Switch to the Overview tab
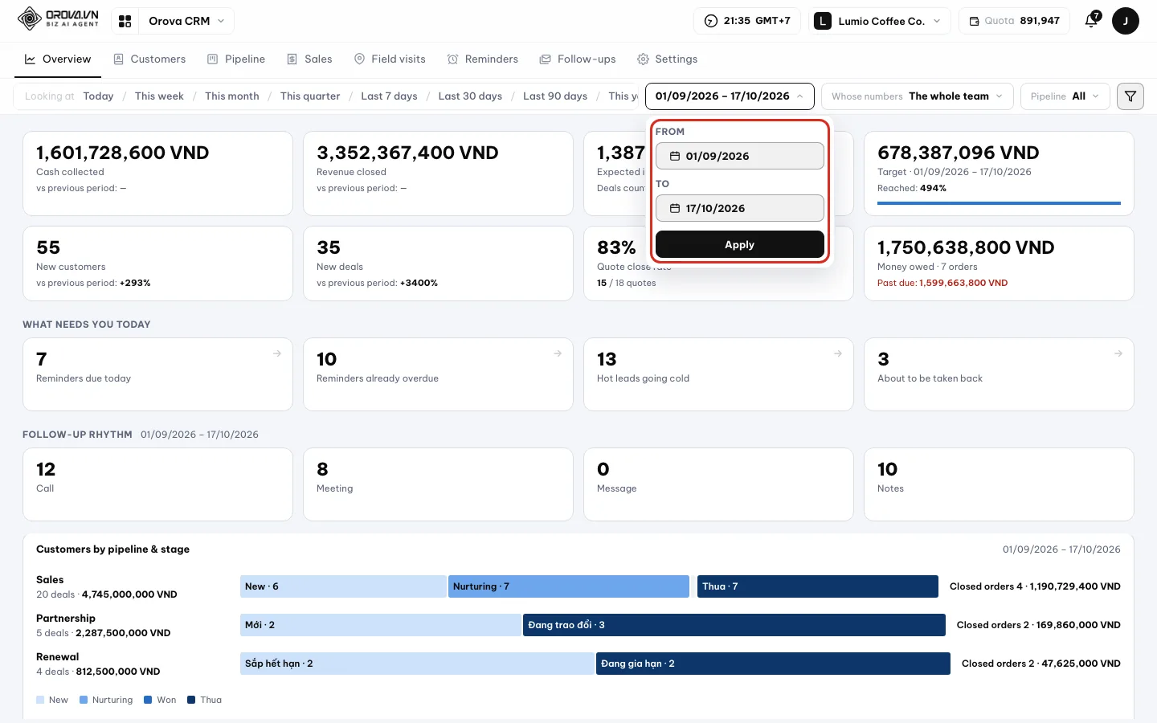The image size is (1157, 723). [58, 59]
